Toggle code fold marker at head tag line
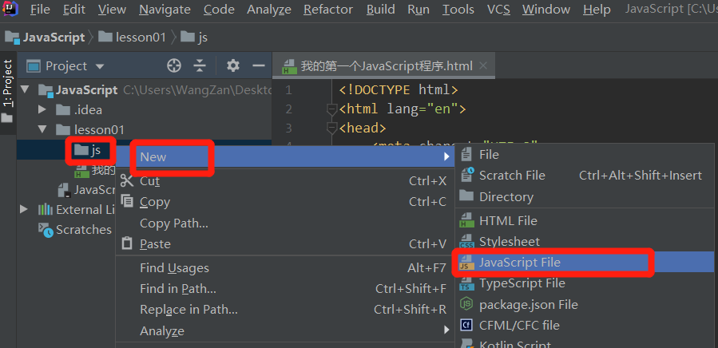718x348 pixels. [x=332, y=128]
